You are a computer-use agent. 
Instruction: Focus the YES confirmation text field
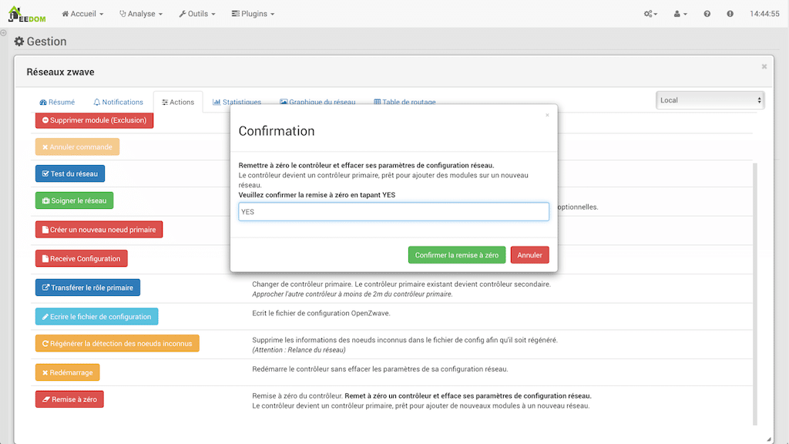(x=394, y=212)
